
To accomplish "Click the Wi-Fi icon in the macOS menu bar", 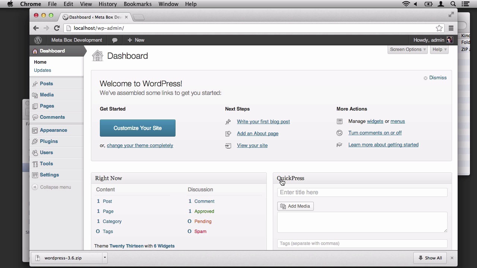I will tap(406, 4).
